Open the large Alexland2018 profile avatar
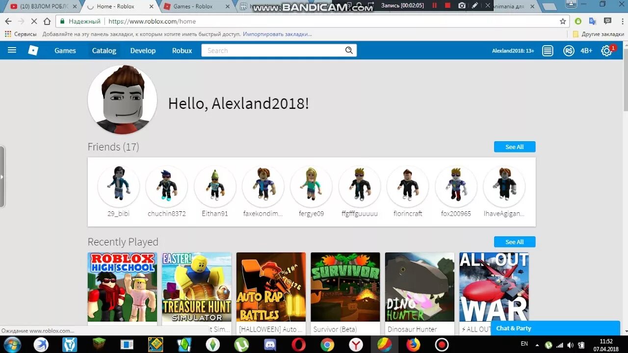This screenshot has width=628, height=353. pyautogui.click(x=122, y=100)
